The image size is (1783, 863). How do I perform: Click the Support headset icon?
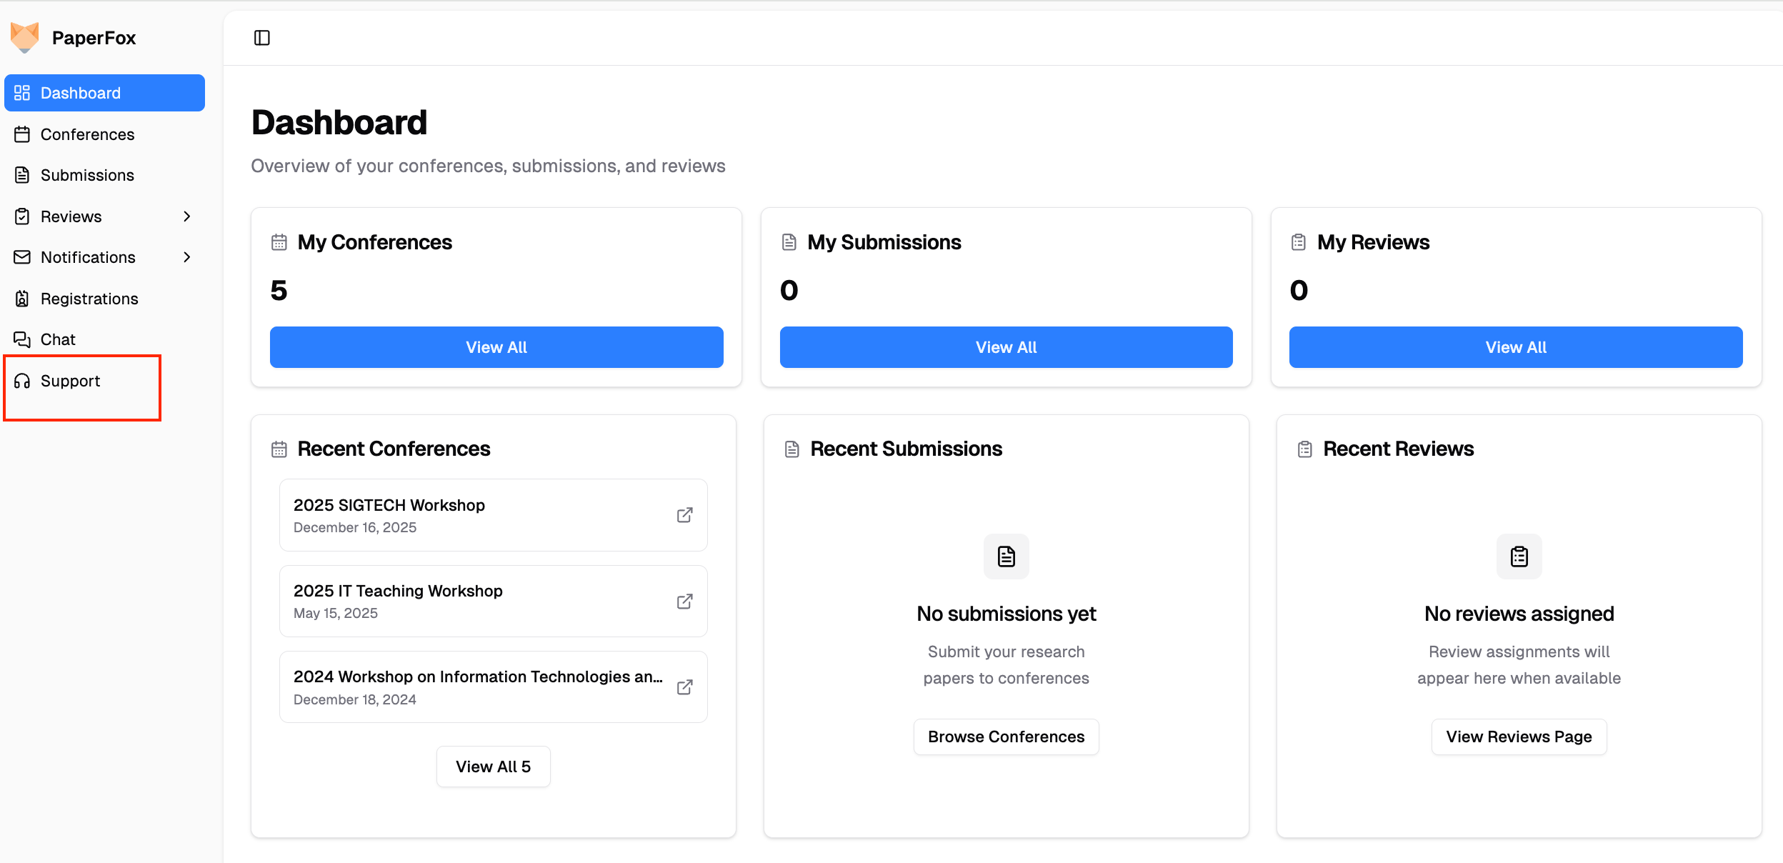click(22, 381)
